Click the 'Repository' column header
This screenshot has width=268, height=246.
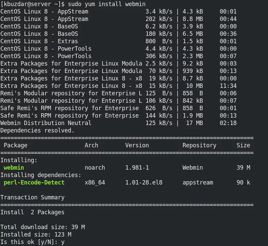[199, 145]
